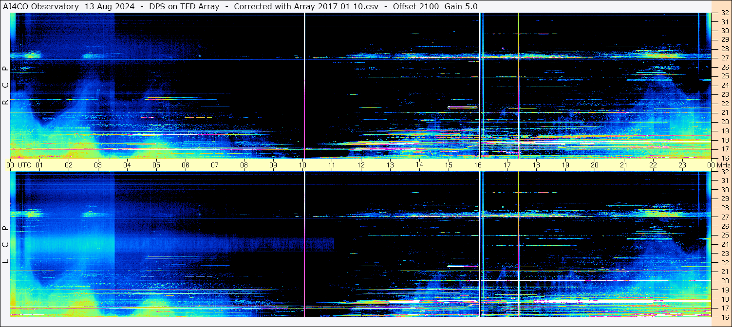This screenshot has height=327, width=732.
Task: Click the 'MHz' label on time axis
Action: (723, 165)
